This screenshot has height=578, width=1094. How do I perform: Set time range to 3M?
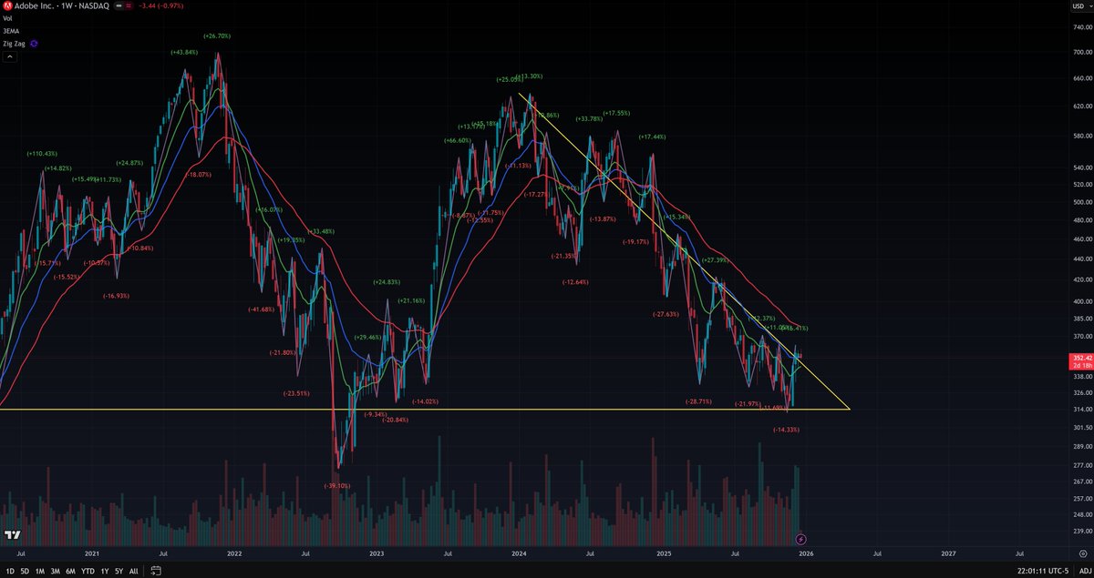(x=57, y=571)
